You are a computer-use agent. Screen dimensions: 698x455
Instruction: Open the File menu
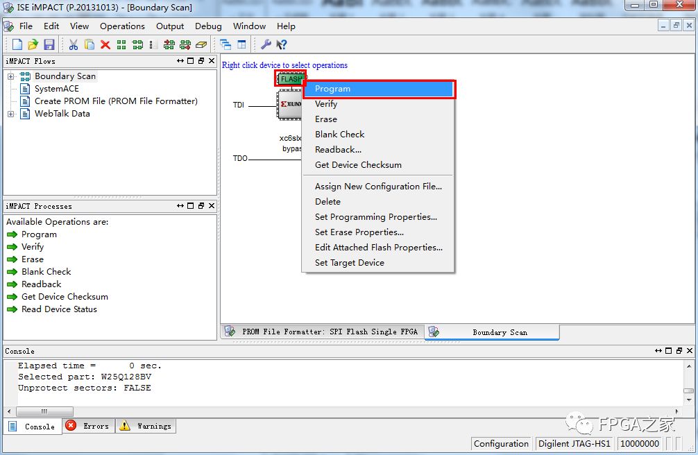pos(26,26)
